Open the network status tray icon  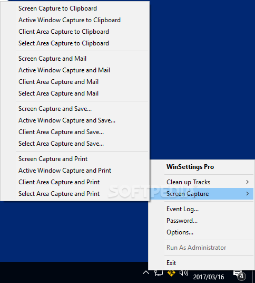pyautogui.click(x=159, y=273)
